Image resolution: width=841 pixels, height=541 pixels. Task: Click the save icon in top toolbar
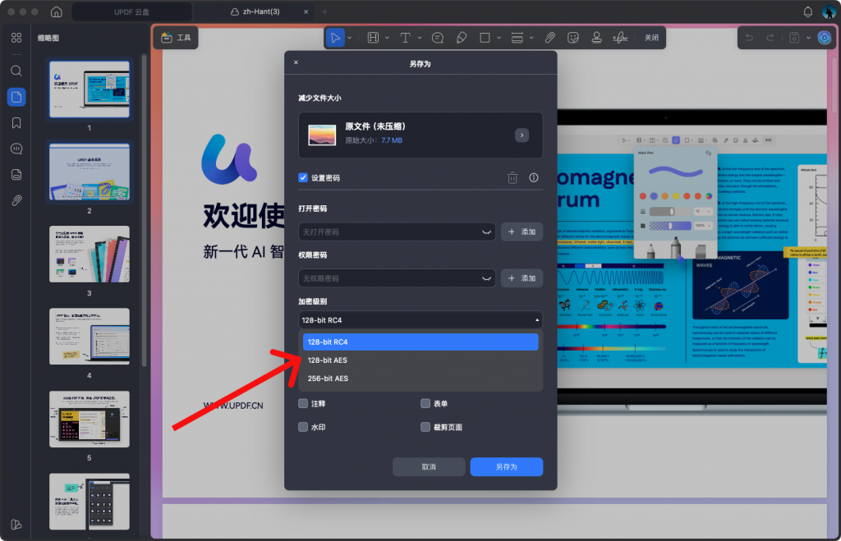(x=794, y=38)
